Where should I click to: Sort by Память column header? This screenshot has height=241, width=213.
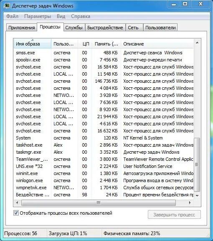[x=106, y=44]
